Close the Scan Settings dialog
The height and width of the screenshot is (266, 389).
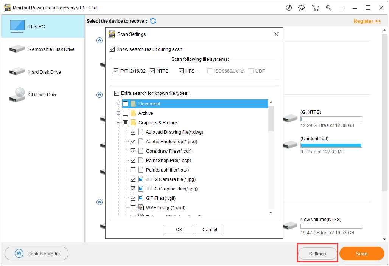[x=276, y=34]
